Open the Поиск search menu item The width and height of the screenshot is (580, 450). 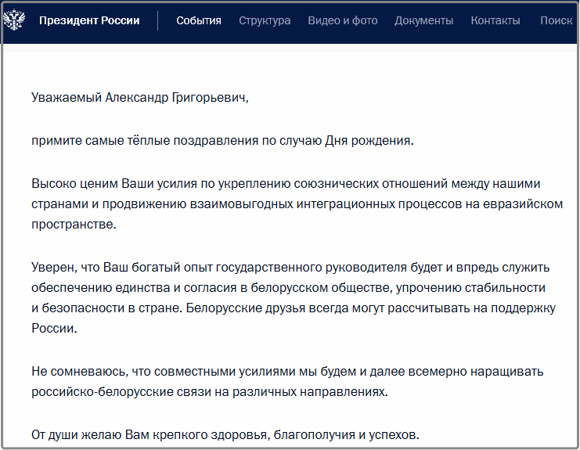(556, 20)
